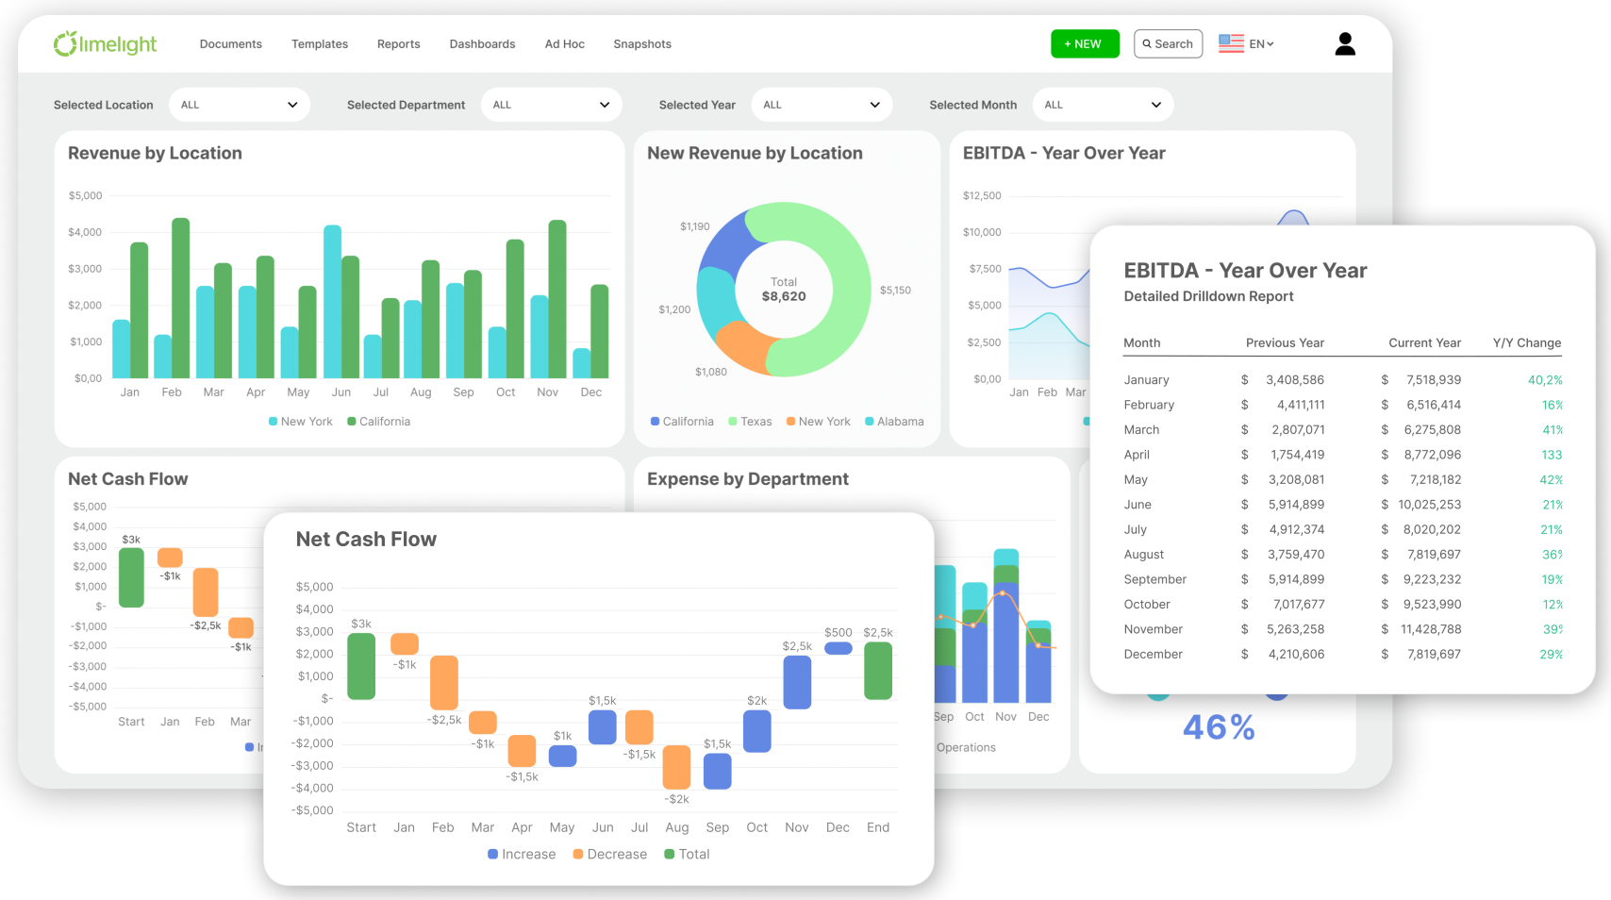This screenshot has height=900, width=1611.
Task: Open the EN language dropdown
Action: pyautogui.click(x=1261, y=42)
